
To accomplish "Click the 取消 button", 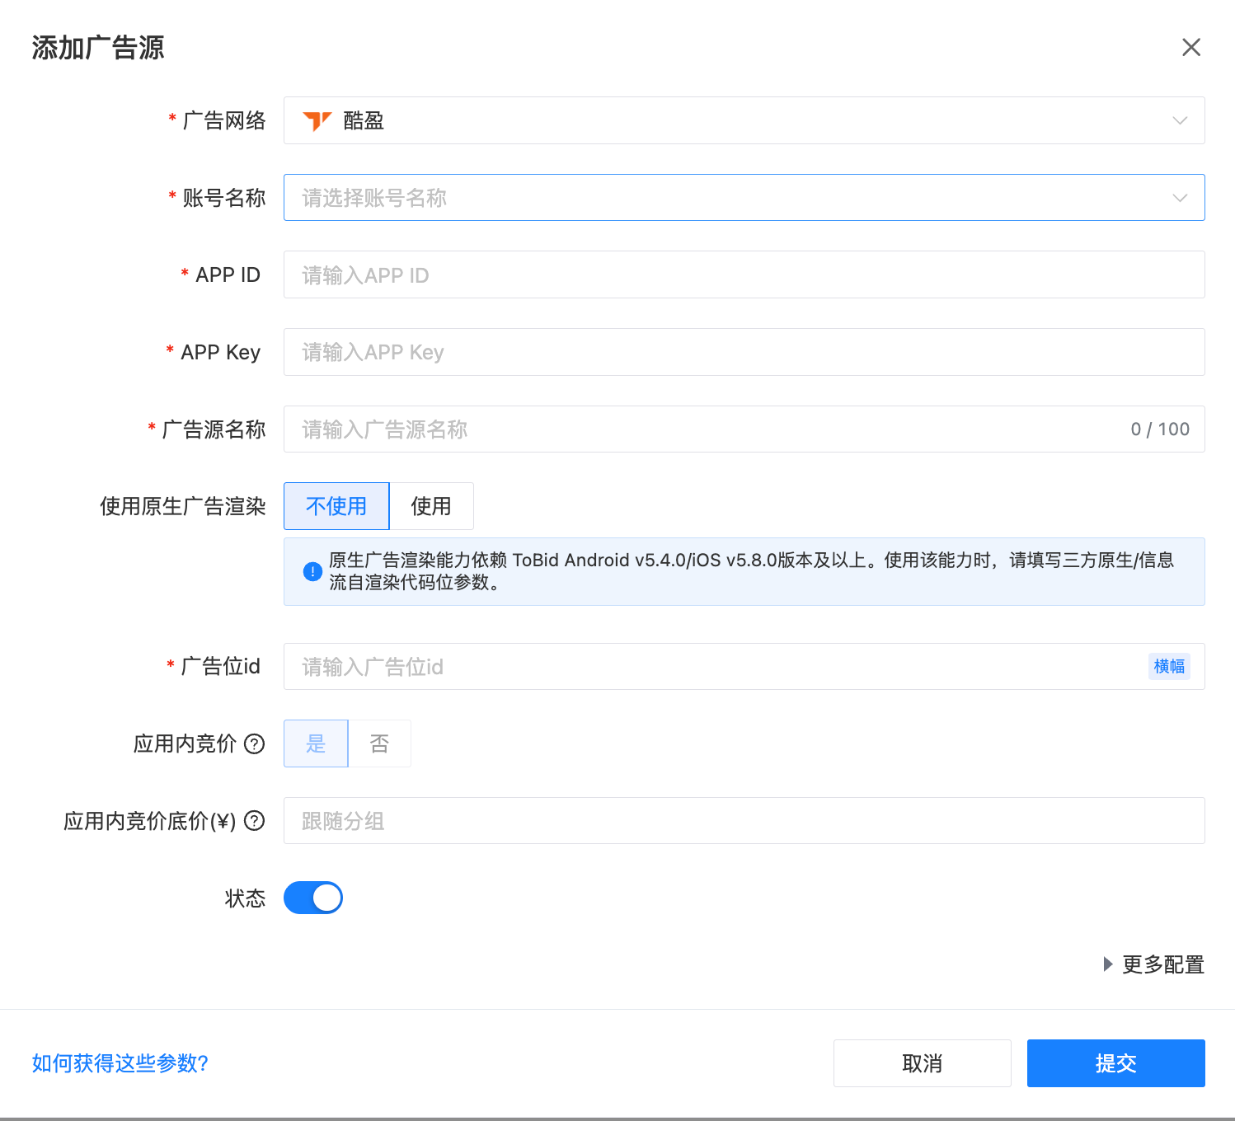I will tap(922, 1063).
